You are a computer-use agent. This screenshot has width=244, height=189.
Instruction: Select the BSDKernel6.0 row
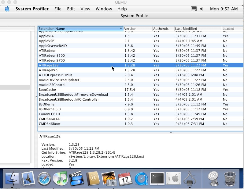pos(141,109)
